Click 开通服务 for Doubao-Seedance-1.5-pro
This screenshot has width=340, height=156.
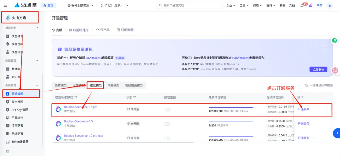point(303,109)
